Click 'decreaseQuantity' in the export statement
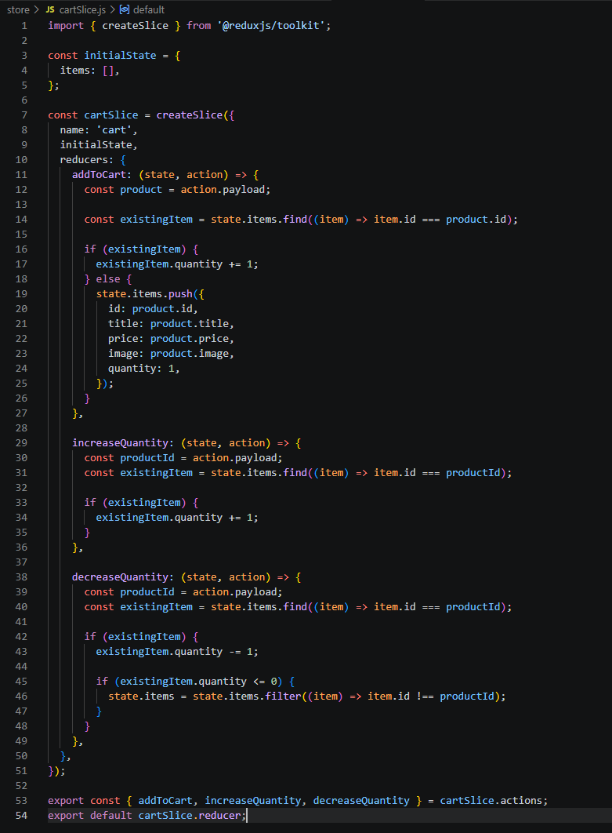 pyautogui.click(x=361, y=800)
